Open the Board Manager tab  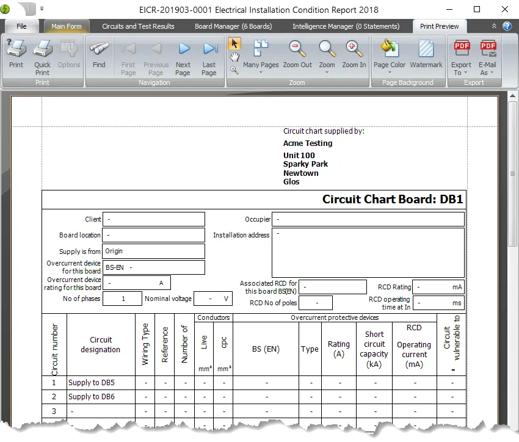click(233, 26)
